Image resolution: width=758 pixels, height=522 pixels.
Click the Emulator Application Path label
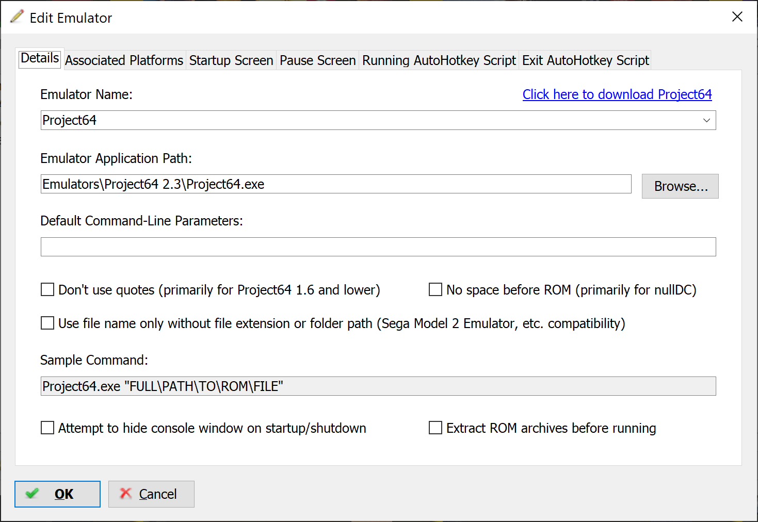click(x=116, y=158)
